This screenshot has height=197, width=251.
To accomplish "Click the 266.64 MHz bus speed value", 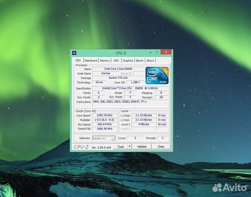I will 105,124.
